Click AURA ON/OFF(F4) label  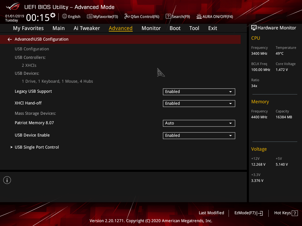point(218,17)
